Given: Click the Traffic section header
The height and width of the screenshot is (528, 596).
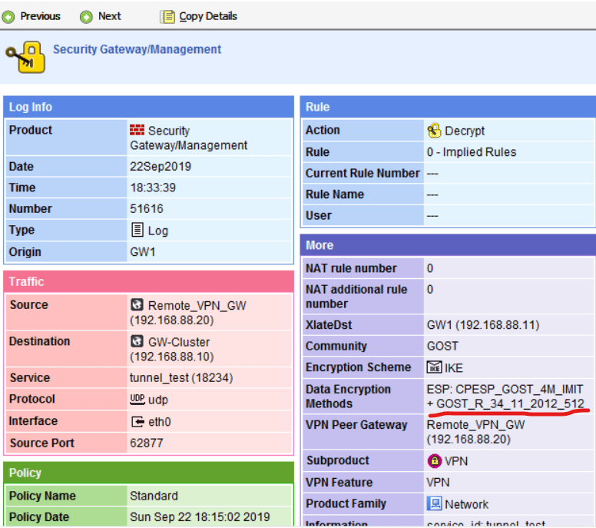Looking at the screenshot, I should [149, 281].
